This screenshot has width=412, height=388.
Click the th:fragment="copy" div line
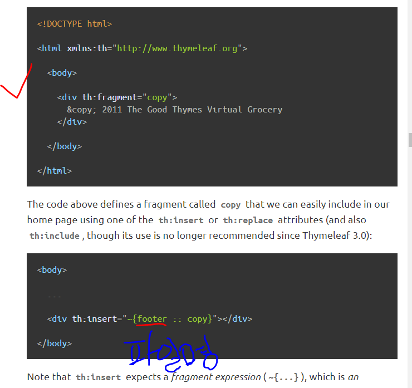click(117, 97)
